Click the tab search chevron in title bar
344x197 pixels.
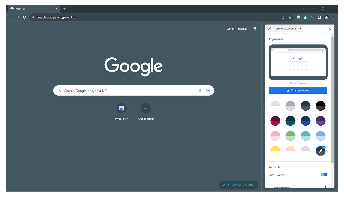303,8
